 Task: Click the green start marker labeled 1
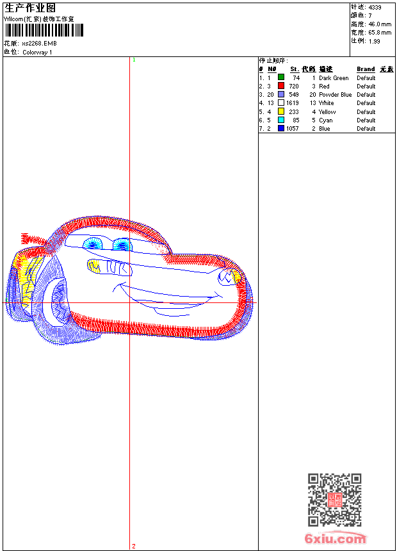pos(134,60)
